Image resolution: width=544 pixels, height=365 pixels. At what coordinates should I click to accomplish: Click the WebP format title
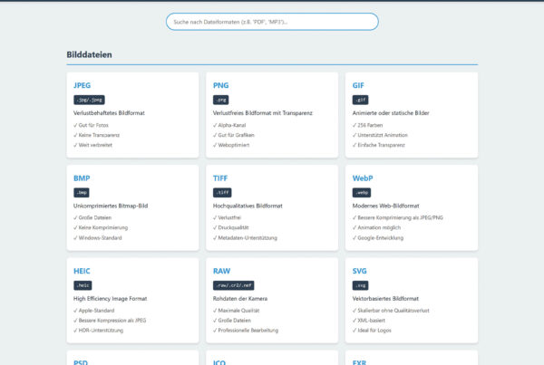(x=363, y=178)
